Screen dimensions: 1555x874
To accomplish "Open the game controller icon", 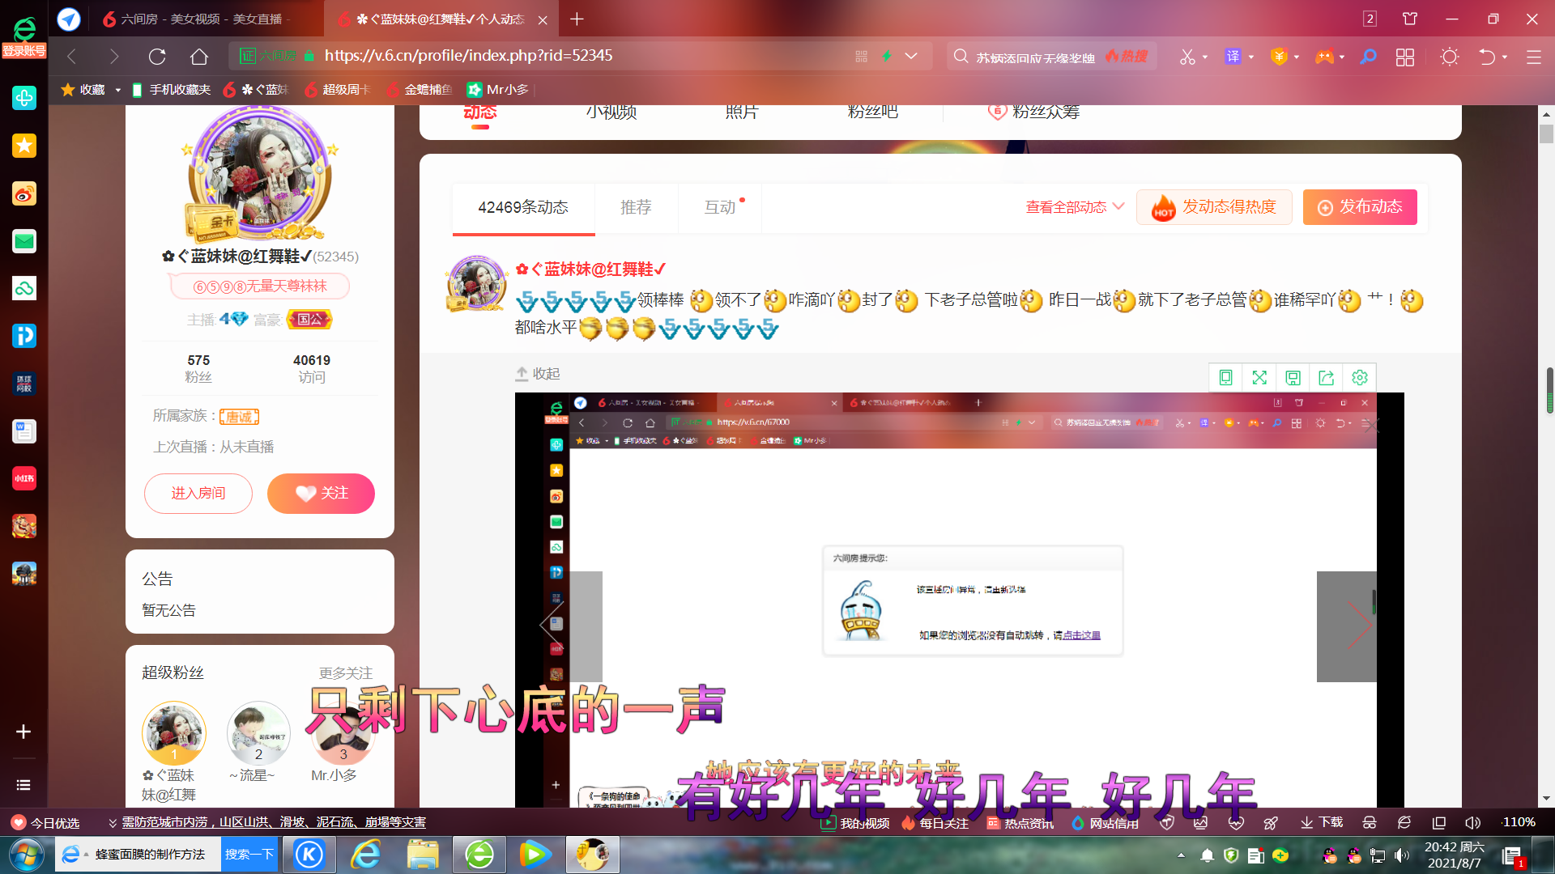I will [x=1324, y=57].
